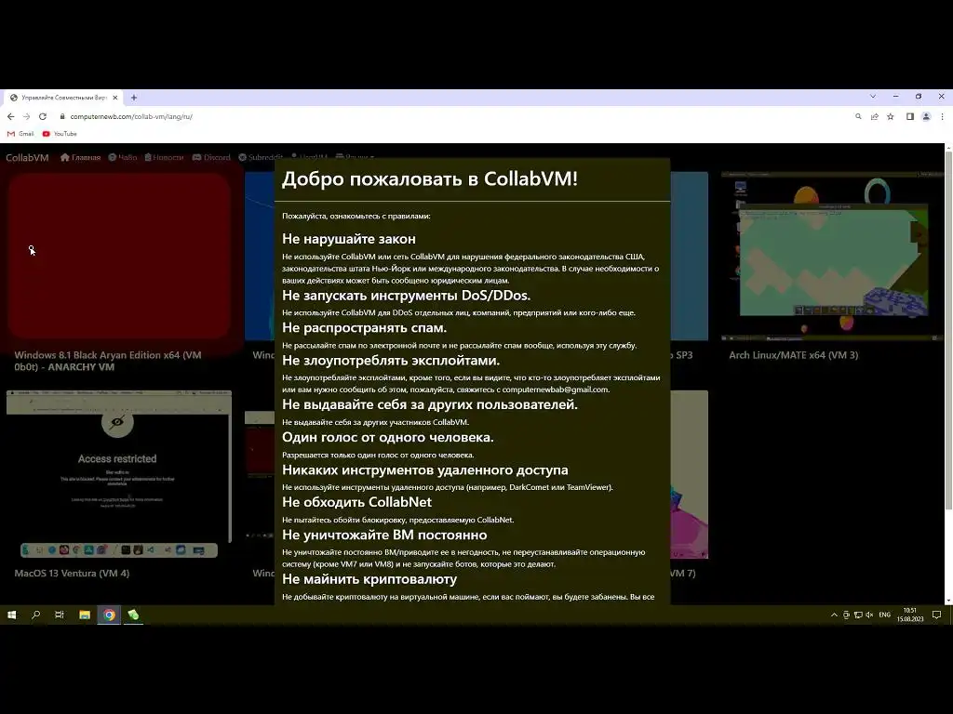Click 'Не злоупотреблять эксплойтами.' heading
Viewport: 953px width, 714px height.
click(x=391, y=360)
